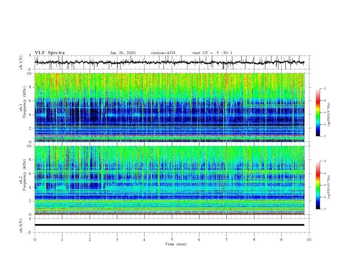The image size is (348, 269).
Task: Select the date text "Jan. 26, 2020"
Action: pyautogui.click(x=123, y=53)
